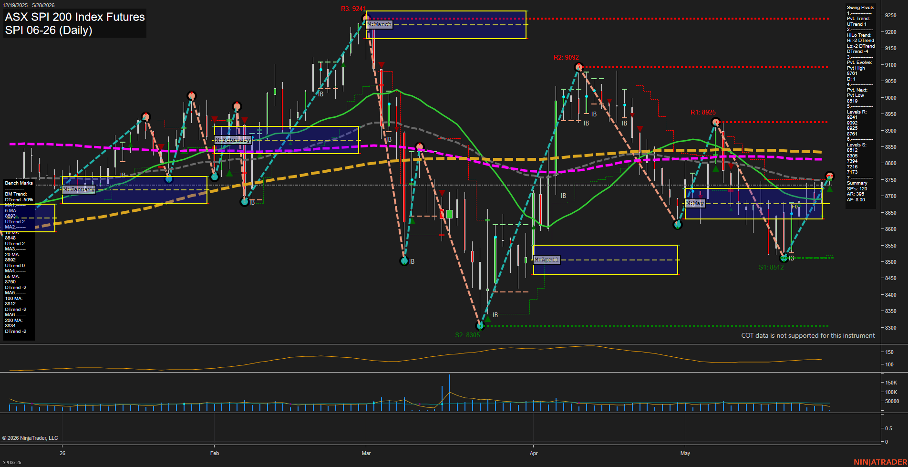
Task: Select the SPI 06-26 (Daily) subtitle
Action: [x=49, y=31]
